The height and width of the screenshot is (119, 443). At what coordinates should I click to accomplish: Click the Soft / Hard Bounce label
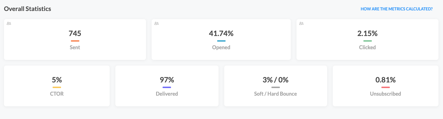click(276, 94)
